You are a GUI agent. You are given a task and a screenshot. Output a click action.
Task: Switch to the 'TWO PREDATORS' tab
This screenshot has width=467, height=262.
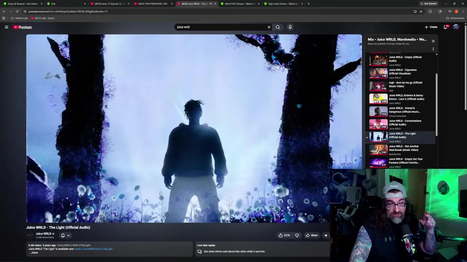(x=153, y=4)
